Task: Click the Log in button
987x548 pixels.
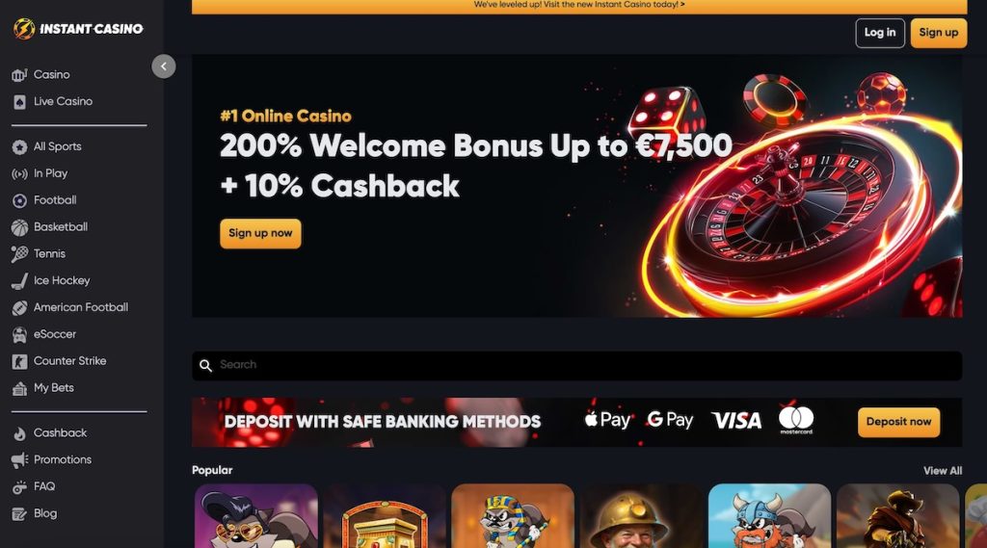Action: click(x=880, y=33)
